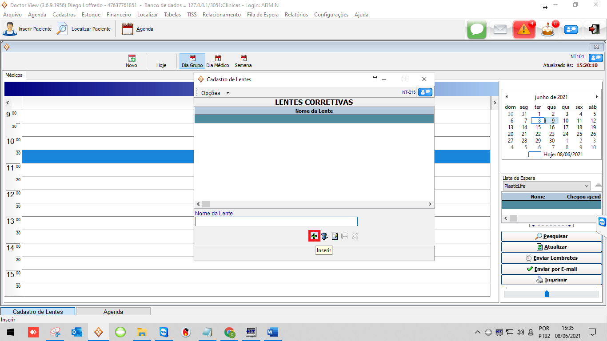Image resolution: width=607 pixels, height=341 pixels.
Task: Open the PlasticLife waiting list combo box
Action: pos(546,186)
